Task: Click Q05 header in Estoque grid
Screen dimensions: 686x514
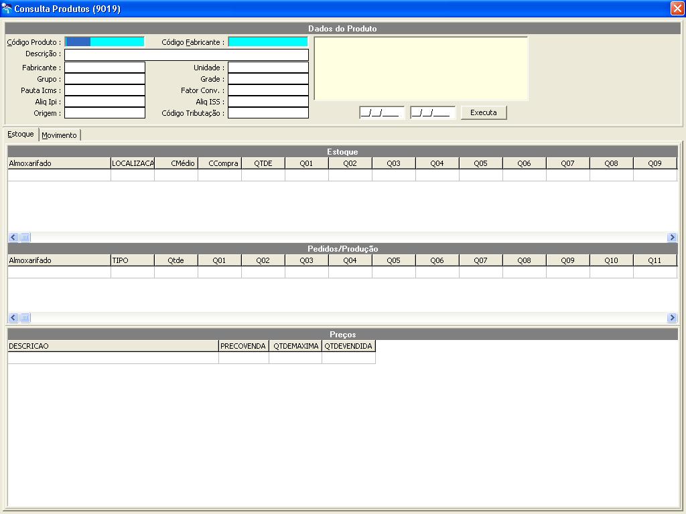Action: click(481, 163)
